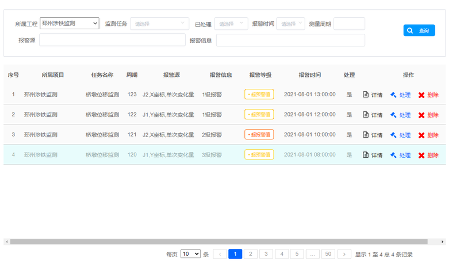Screen dimensions: 460x277
Task: Open the 报警时间 select dropdown
Action: tap(291, 24)
